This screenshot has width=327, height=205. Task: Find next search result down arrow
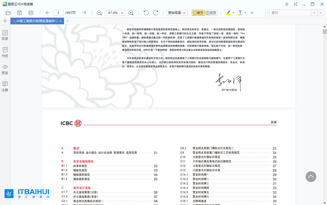(321, 13)
